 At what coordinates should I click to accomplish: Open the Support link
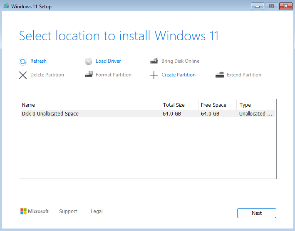(x=68, y=211)
